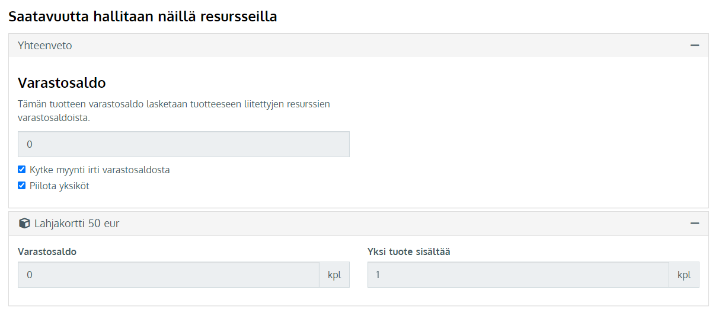Toggle the Yhteenveto header title
Screen dimensions: 719x312
click(45, 45)
